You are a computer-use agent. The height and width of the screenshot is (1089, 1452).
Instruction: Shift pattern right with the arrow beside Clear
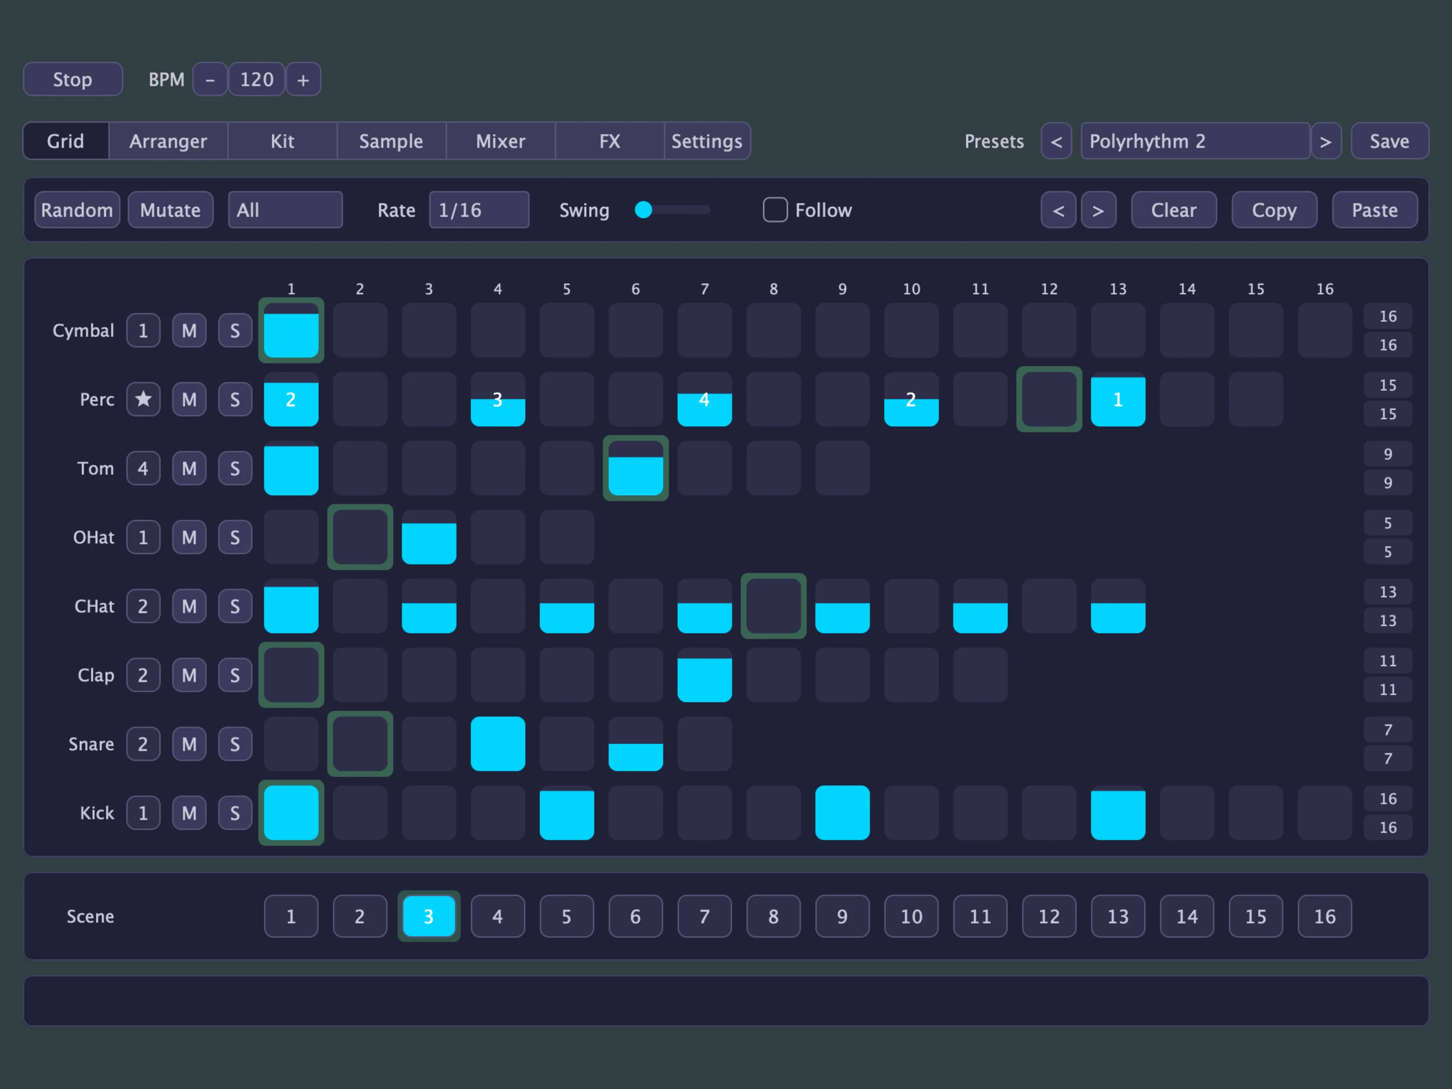1098,210
